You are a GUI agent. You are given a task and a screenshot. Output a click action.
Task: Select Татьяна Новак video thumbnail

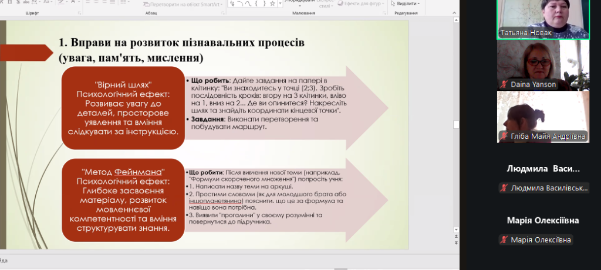(x=543, y=19)
